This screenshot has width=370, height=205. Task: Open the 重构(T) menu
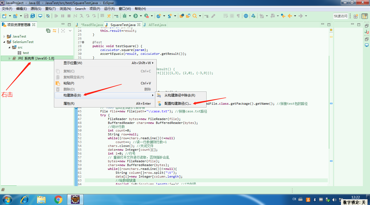pyautogui.click(x=50, y=9)
